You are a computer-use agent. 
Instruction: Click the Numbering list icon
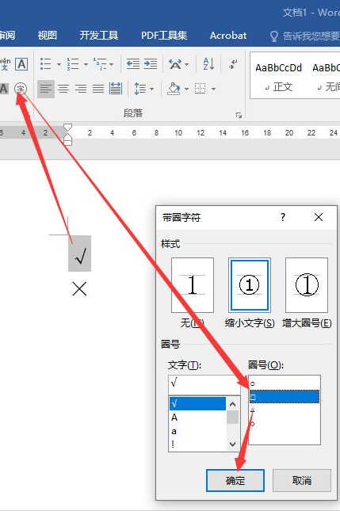[x=72, y=64]
